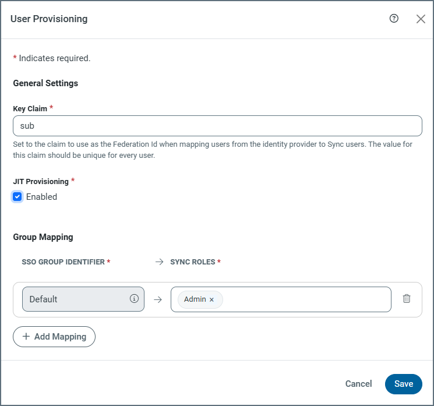
Task: Delete the Default mapping with the trash icon
Action: coord(407,299)
